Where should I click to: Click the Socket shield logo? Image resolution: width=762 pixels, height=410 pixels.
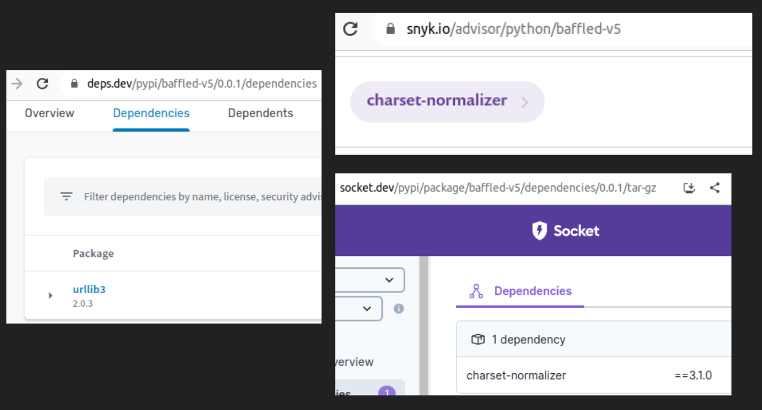[x=540, y=231]
